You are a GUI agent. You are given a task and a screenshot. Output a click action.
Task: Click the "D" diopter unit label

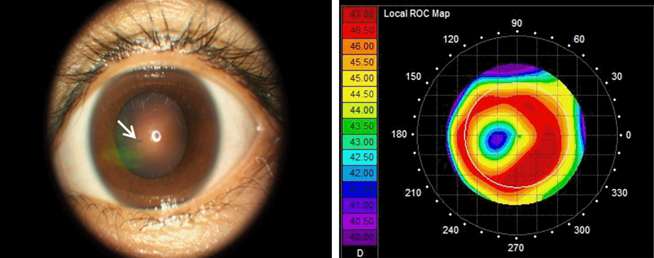(360, 253)
